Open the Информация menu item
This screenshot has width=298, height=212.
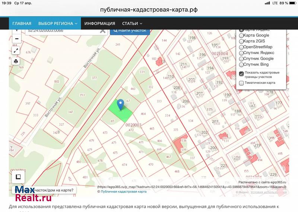tap(99, 23)
